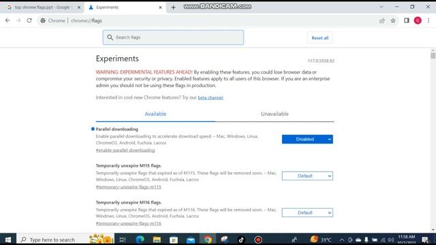Open the Windows Start menu
The width and height of the screenshot is (436, 245).
pyautogui.click(x=8, y=240)
